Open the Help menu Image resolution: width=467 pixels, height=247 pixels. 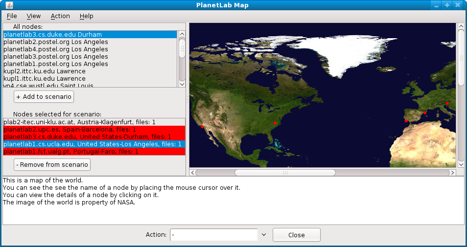click(86, 16)
